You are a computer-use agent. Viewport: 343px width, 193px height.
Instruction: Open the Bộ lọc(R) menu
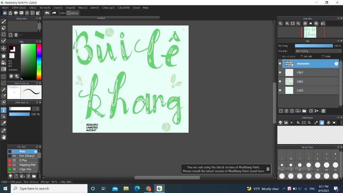[45, 8]
